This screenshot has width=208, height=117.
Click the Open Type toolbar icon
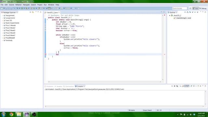39,8
